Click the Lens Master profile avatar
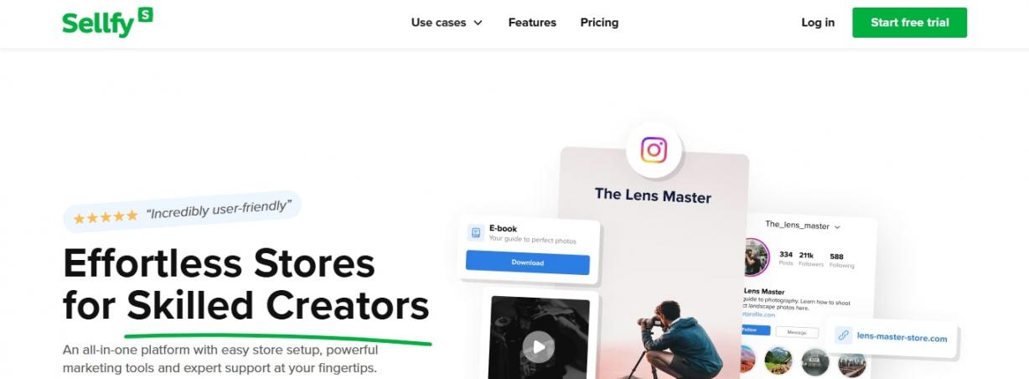Image resolution: width=1029 pixels, height=379 pixels. pos(758,256)
